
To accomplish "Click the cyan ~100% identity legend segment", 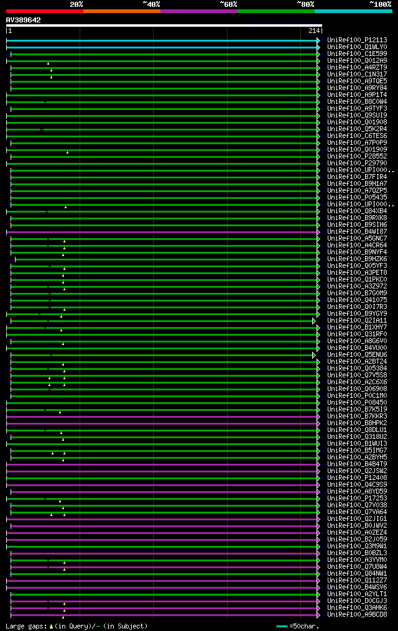I will click(353, 11).
